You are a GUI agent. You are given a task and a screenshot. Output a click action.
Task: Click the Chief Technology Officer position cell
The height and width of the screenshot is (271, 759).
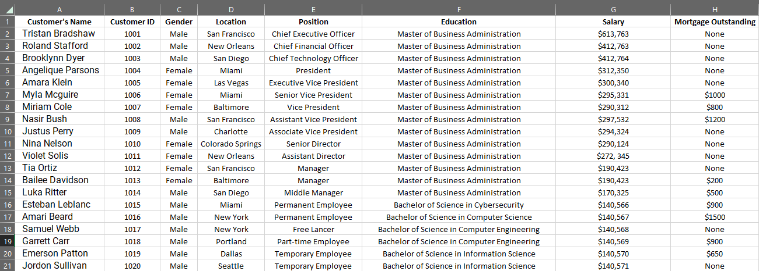[313, 58]
